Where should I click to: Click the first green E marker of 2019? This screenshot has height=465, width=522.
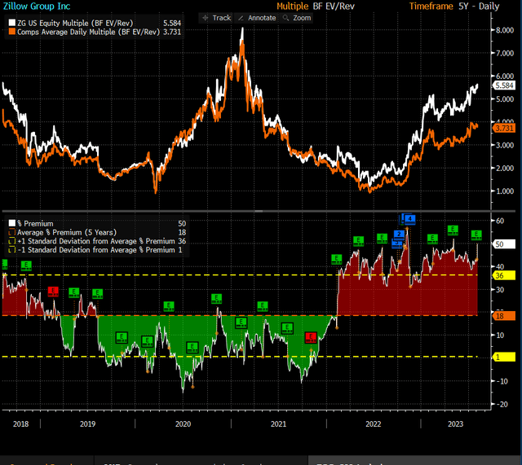74,293
